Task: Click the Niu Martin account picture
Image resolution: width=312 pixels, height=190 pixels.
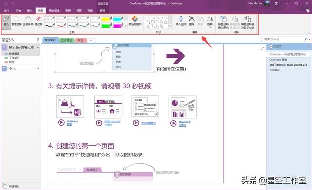Action: pyautogui.click(x=267, y=3)
